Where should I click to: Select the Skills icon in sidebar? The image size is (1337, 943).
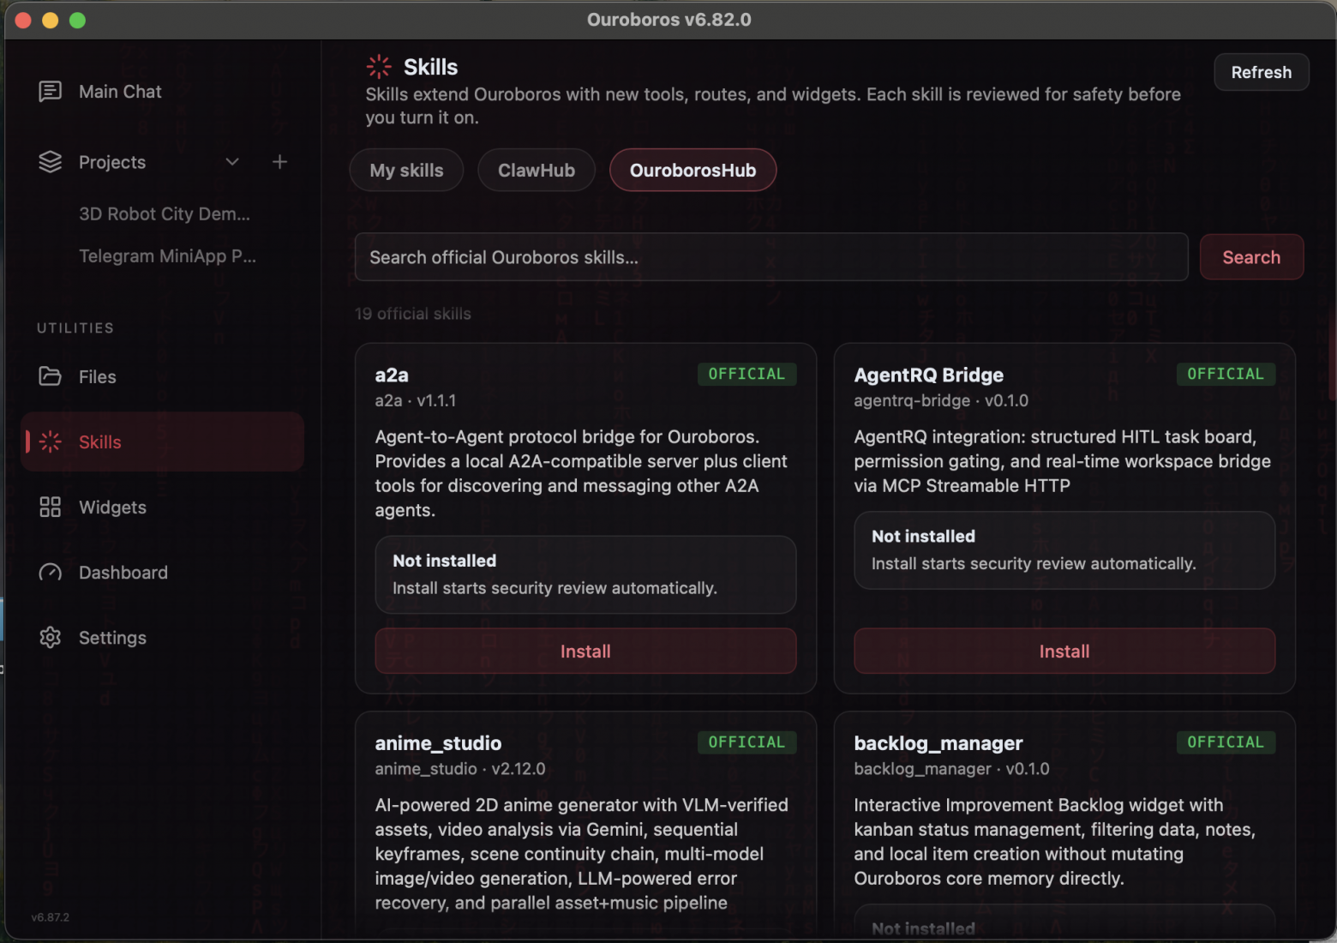coord(51,441)
